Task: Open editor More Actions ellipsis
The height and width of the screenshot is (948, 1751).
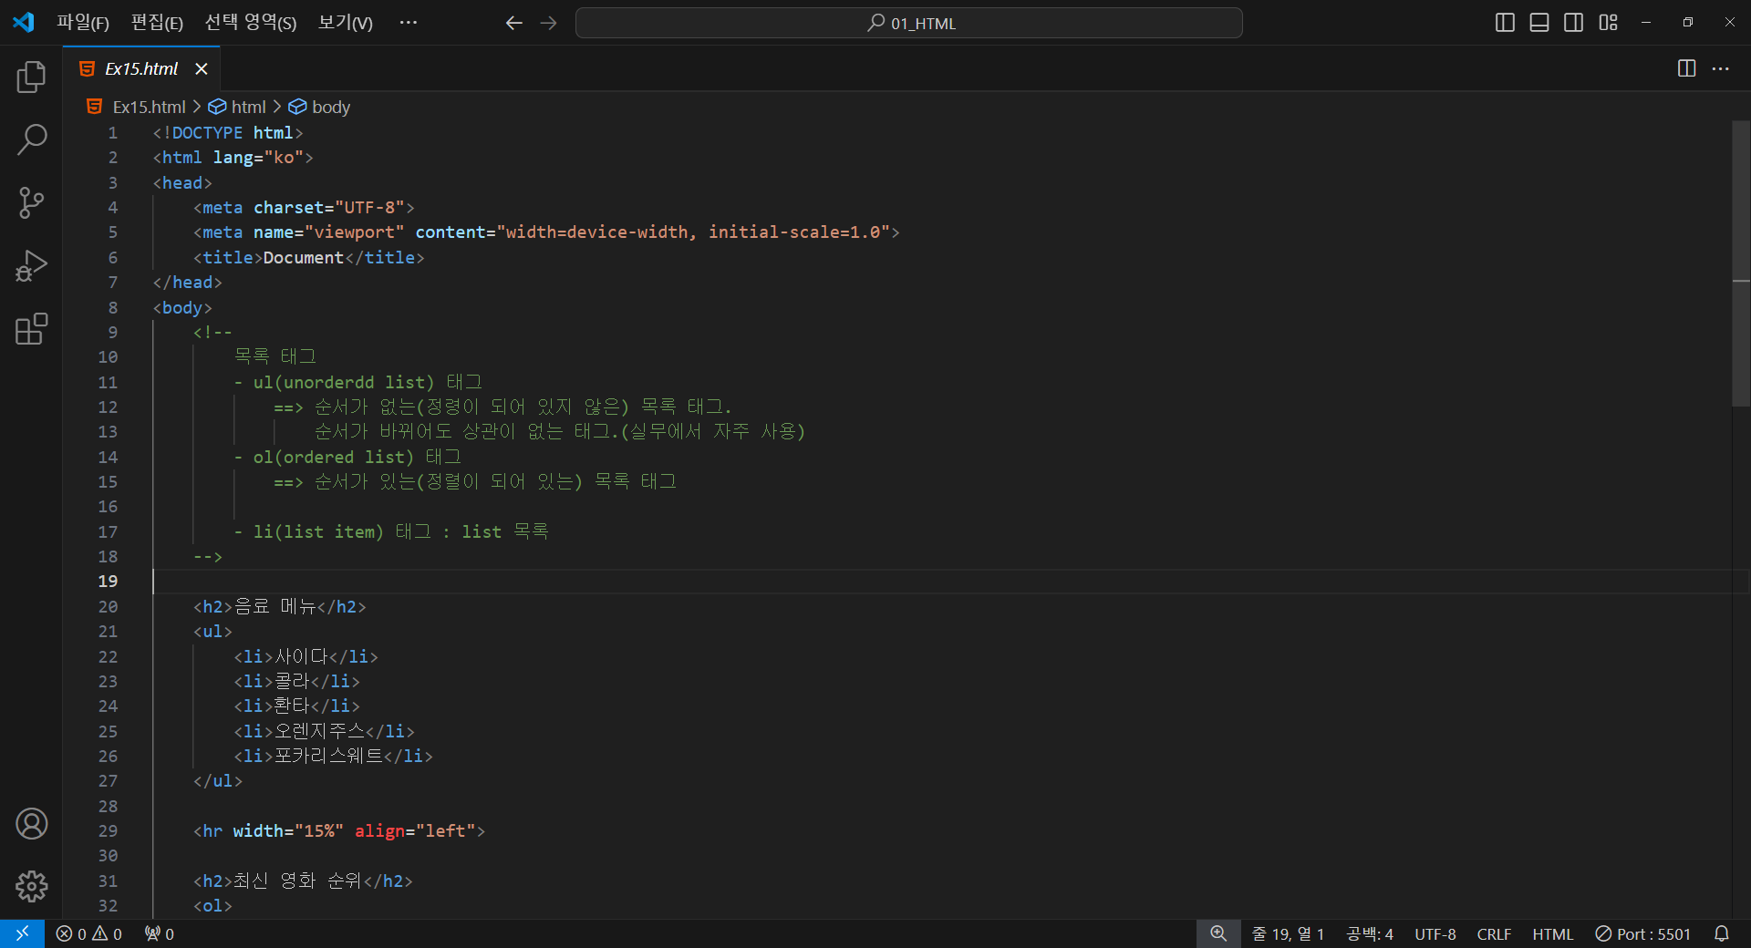Action: tap(1721, 68)
